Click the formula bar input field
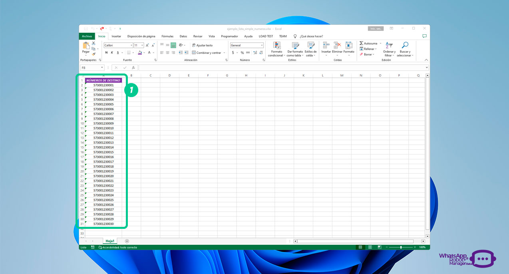 pyautogui.click(x=283, y=68)
